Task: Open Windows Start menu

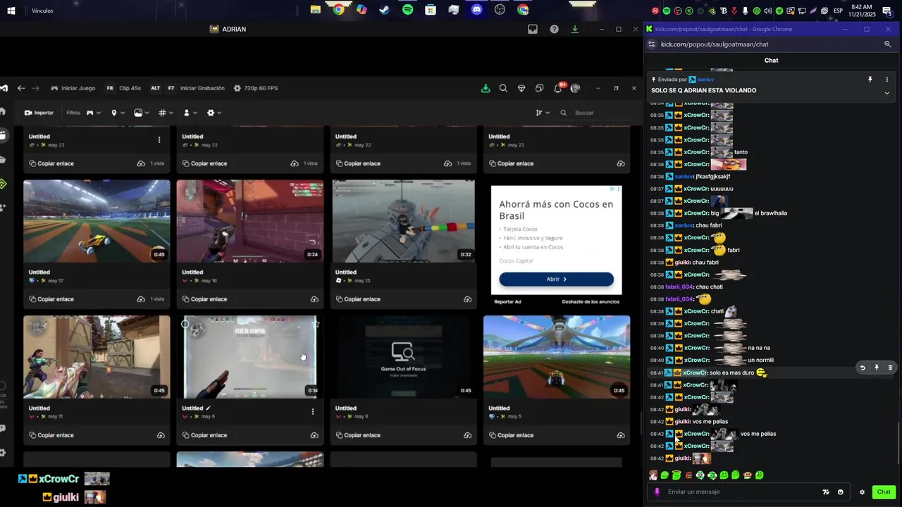Action: pos(11,11)
